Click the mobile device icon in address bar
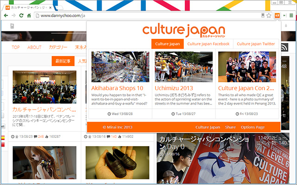This screenshot has height=185, width=297. click(x=263, y=15)
